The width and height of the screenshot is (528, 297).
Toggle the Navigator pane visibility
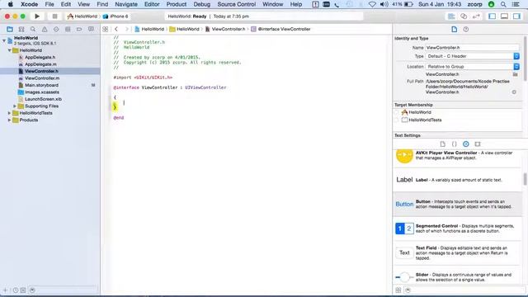click(492, 16)
